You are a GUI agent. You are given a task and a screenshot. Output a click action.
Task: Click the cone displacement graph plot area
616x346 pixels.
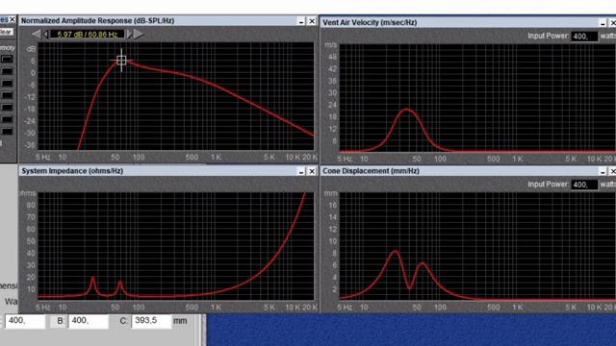coord(477,246)
